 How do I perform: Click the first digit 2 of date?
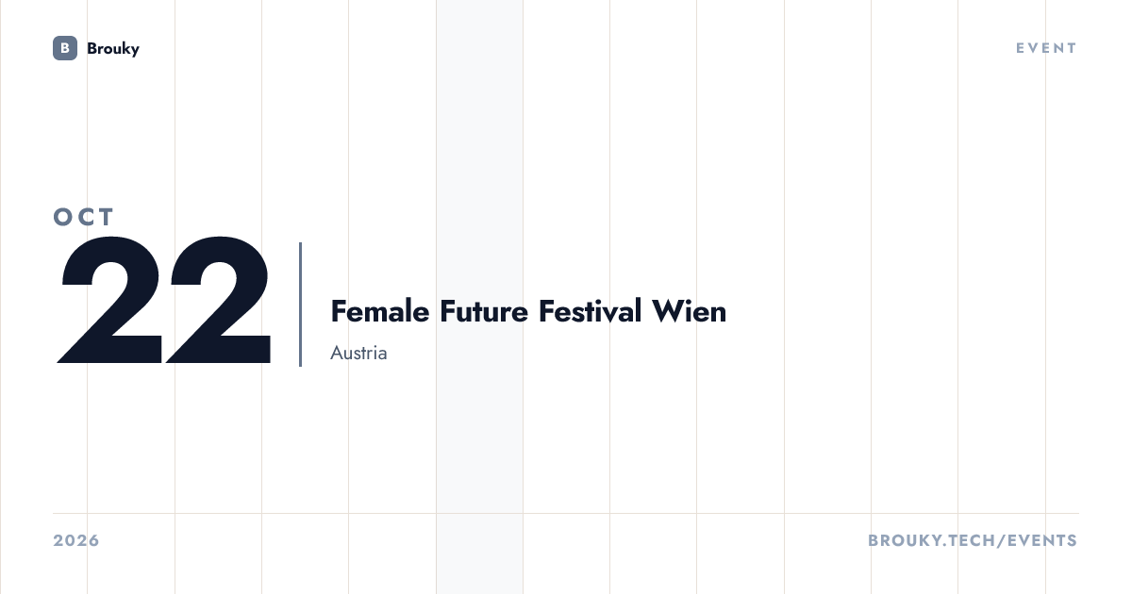click(x=110, y=301)
